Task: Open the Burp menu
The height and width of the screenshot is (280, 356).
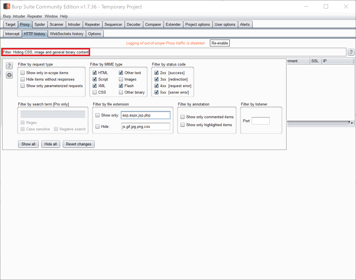Action: tap(7, 16)
